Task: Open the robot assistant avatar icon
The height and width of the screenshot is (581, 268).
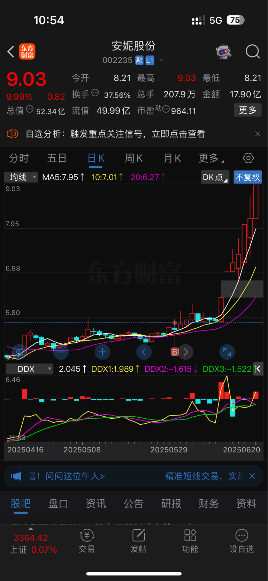Action: pos(223,52)
